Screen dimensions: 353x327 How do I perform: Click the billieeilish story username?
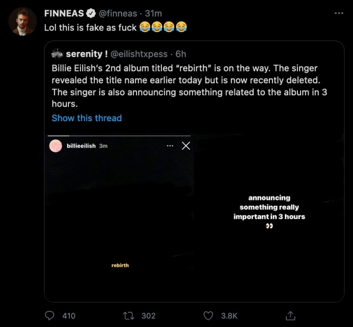(x=81, y=146)
